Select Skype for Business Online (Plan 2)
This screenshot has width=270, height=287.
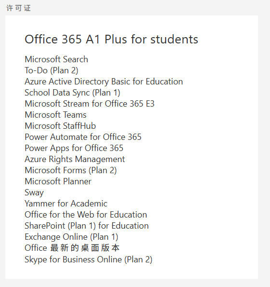(89, 260)
